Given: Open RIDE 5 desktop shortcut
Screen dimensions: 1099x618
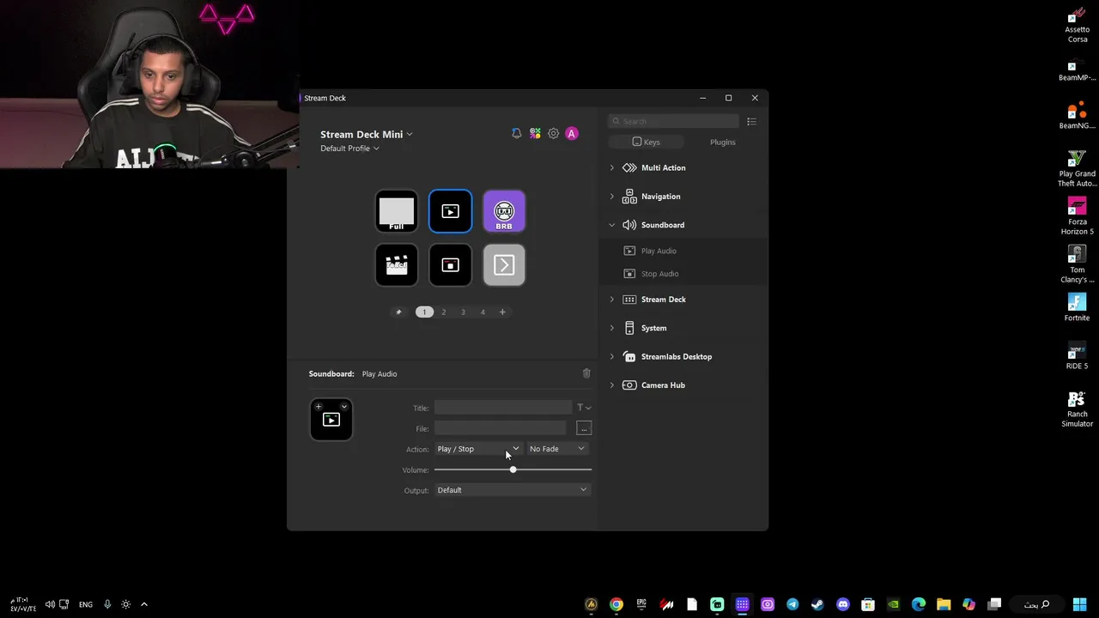Looking at the screenshot, I should pyautogui.click(x=1077, y=356).
